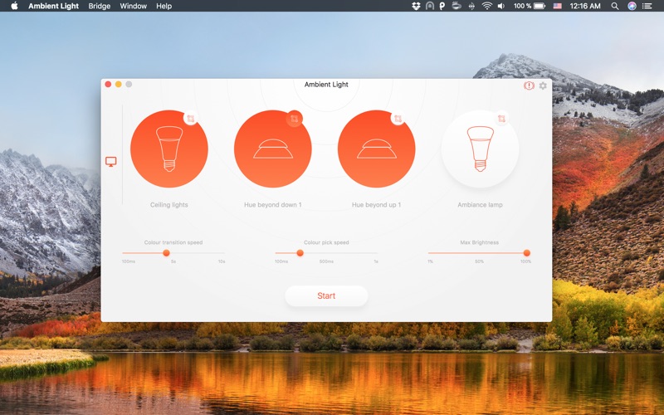Click the 500ms mark on the Colour pick speed slider
This screenshot has width=664, height=415.
326,261
